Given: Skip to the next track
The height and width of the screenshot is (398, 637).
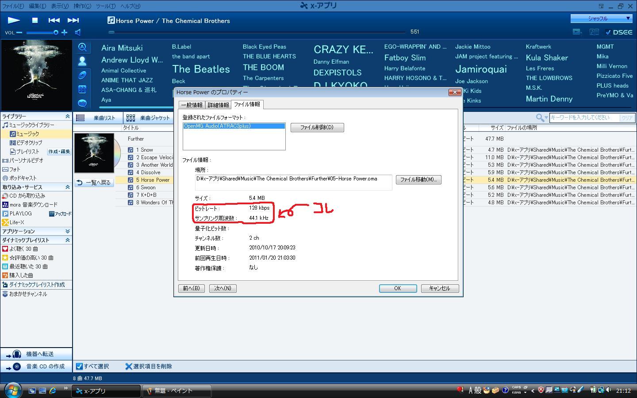Looking at the screenshot, I should 73,20.
